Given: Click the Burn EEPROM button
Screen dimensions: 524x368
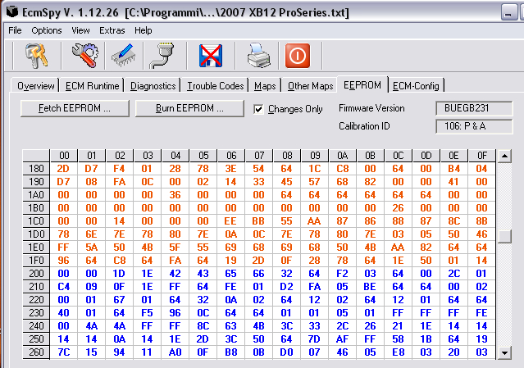Looking at the screenshot, I should 189,108.
